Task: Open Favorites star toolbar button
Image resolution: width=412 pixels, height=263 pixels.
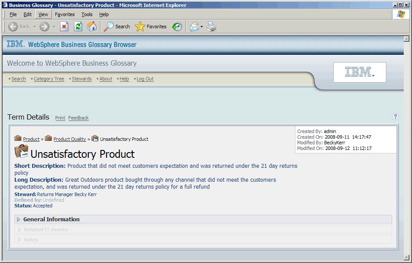Action: click(151, 27)
